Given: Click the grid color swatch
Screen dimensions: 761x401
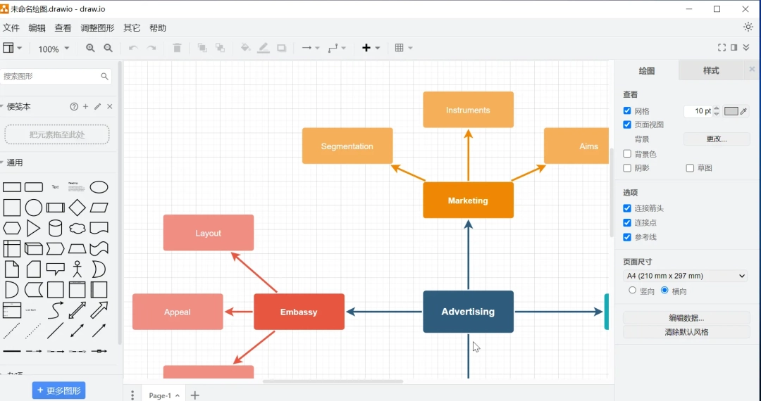Looking at the screenshot, I should pos(731,111).
